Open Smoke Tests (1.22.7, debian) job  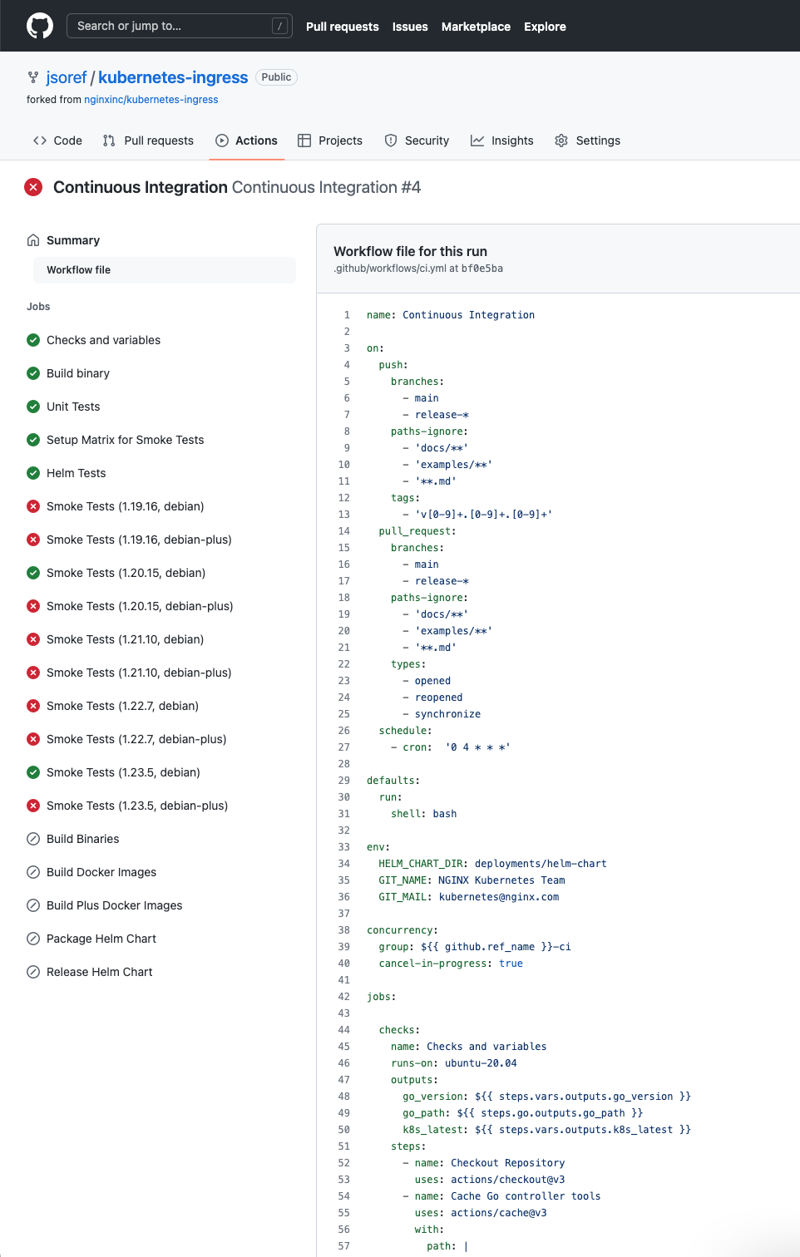[122, 706]
